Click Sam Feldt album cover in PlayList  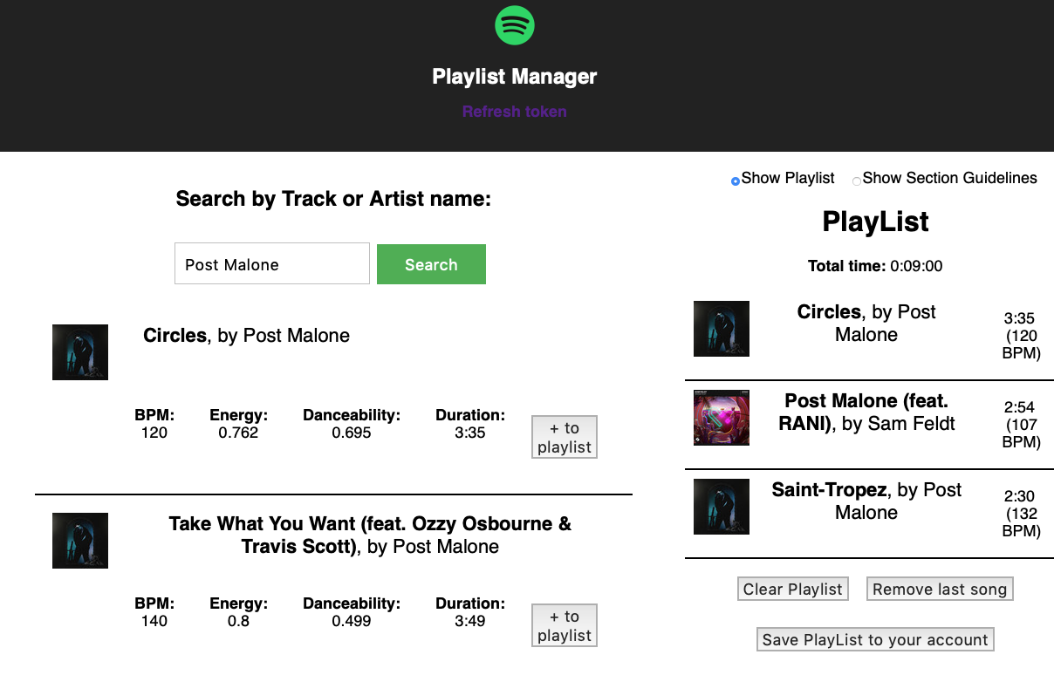(722, 418)
